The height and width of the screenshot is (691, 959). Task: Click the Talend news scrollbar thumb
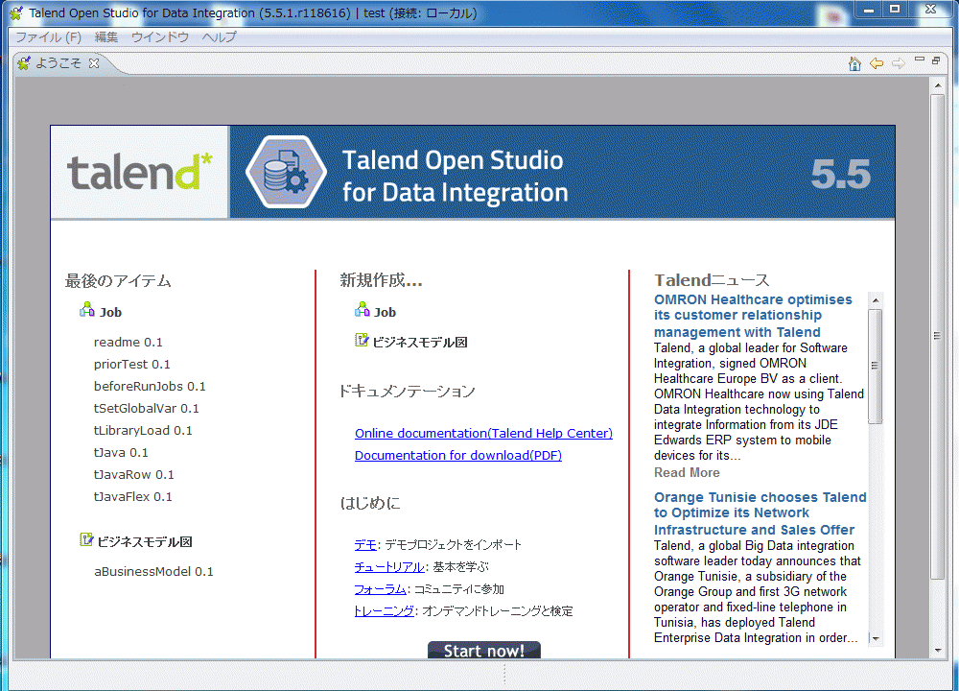point(876,366)
